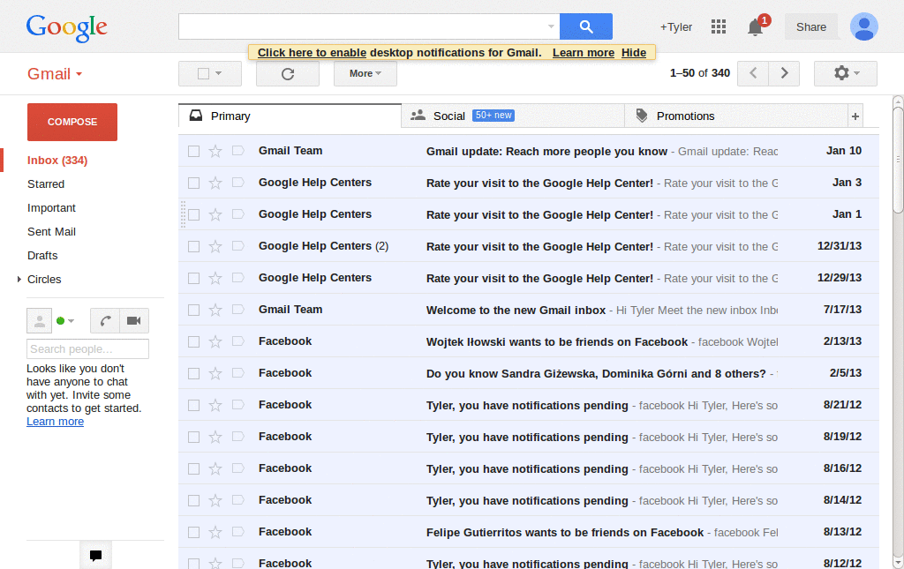Click the Google logo
Image resolution: width=904 pixels, height=569 pixels.
tap(66, 27)
